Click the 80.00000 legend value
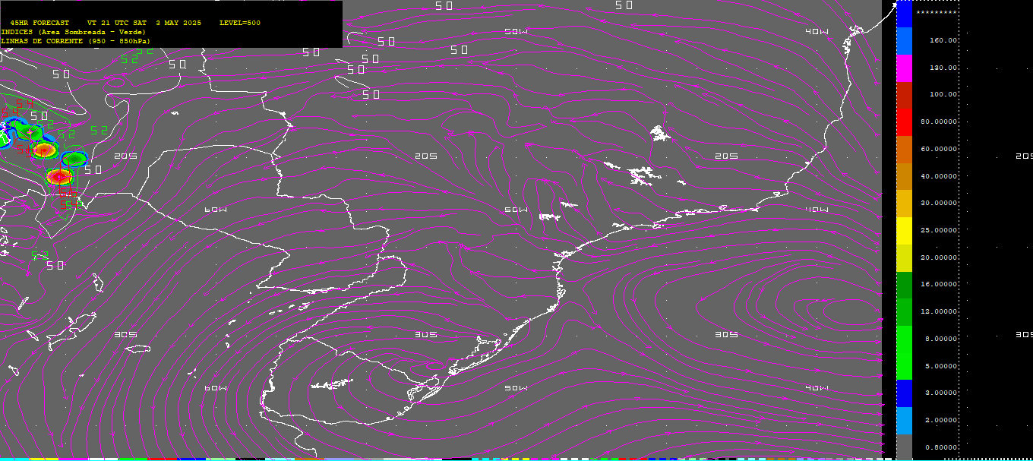 tap(939, 122)
